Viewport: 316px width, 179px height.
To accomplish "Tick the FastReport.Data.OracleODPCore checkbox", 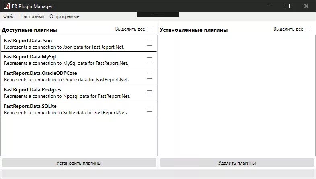I will coord(150,76).
